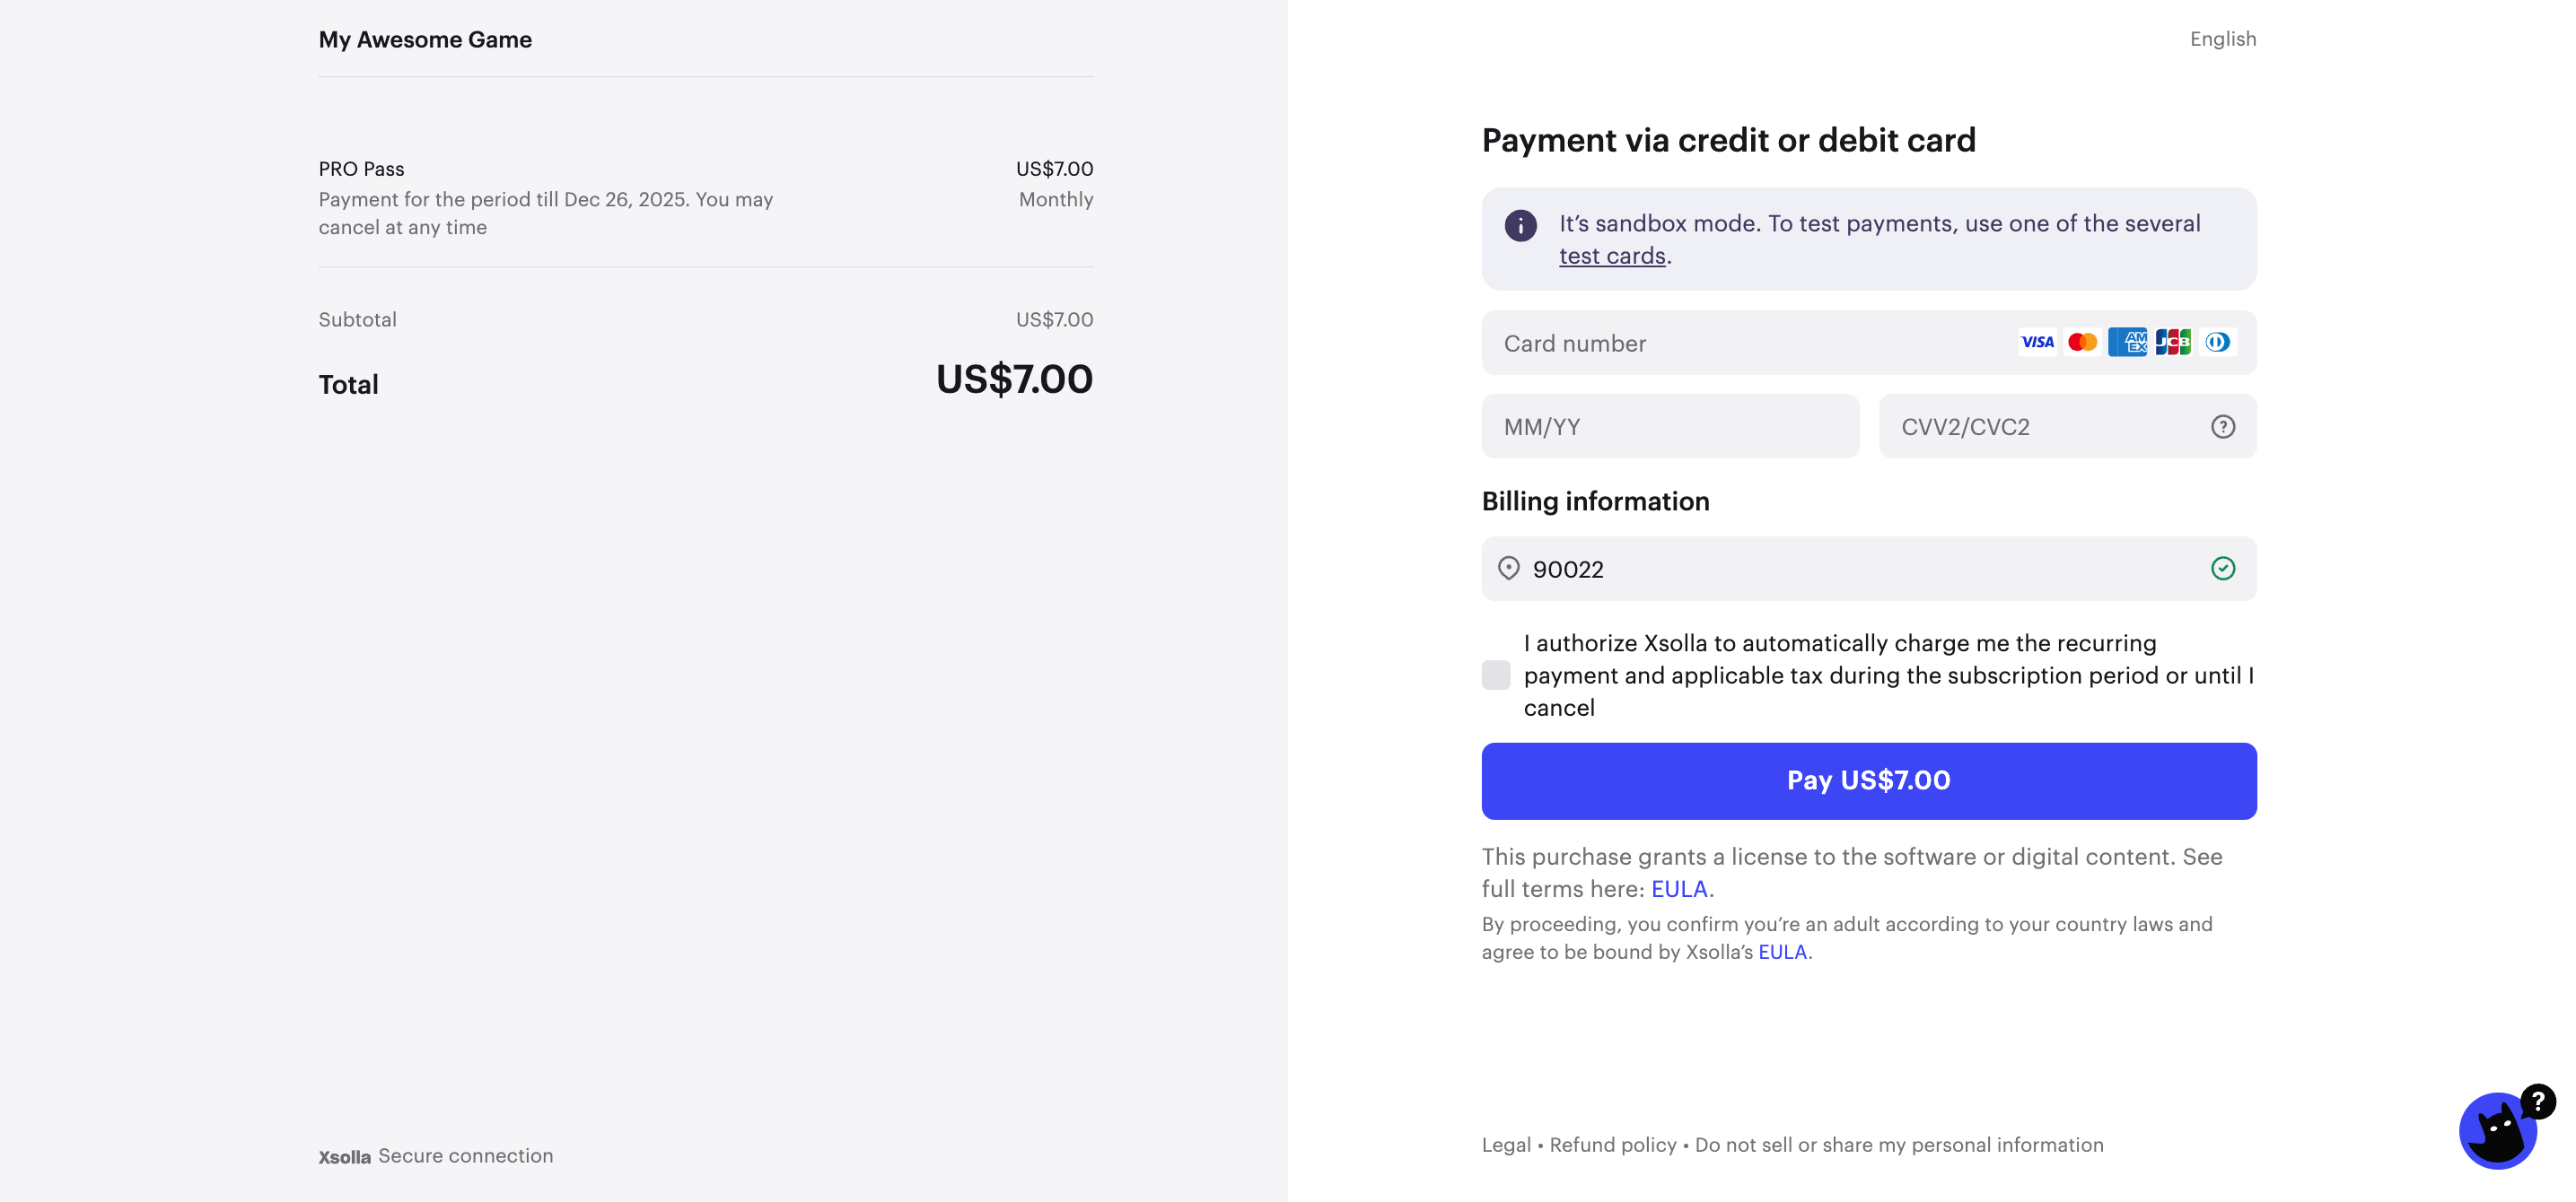Click the Visa card logo icon

[x=2037, y=343]
